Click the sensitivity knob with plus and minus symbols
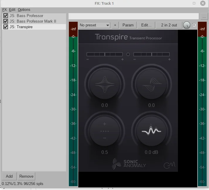This screenshot has height=190, width=209. [x=105, y=131]
